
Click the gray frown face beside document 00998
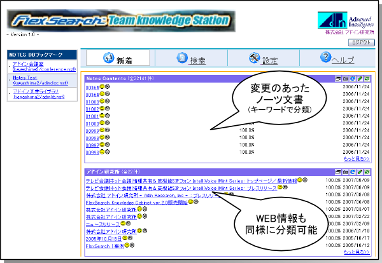click(108, 137)
